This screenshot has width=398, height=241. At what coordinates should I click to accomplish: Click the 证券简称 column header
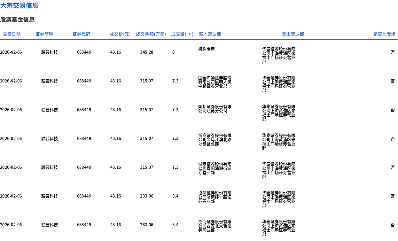pos(44,34)
